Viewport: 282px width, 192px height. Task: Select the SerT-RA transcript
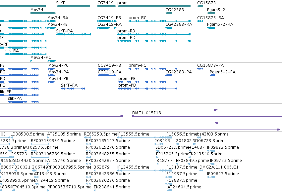tap(74, 34)
